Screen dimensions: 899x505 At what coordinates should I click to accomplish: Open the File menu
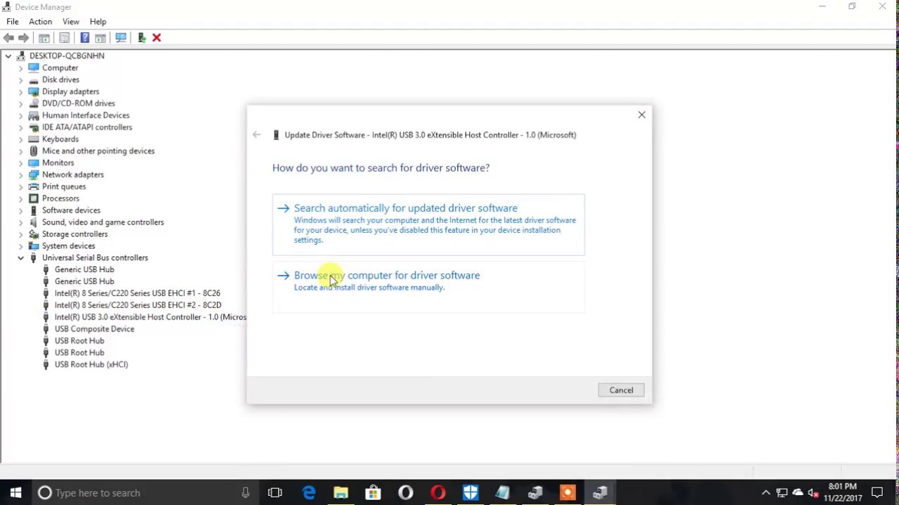(13, 22)
